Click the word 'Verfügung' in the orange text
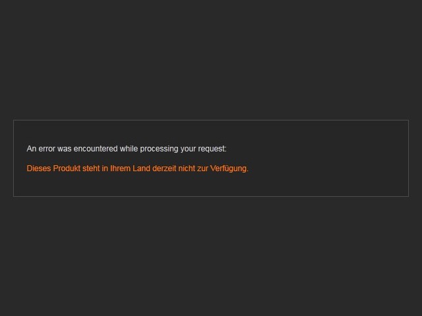This screenshot has width=422, height=316. point(229,169)
